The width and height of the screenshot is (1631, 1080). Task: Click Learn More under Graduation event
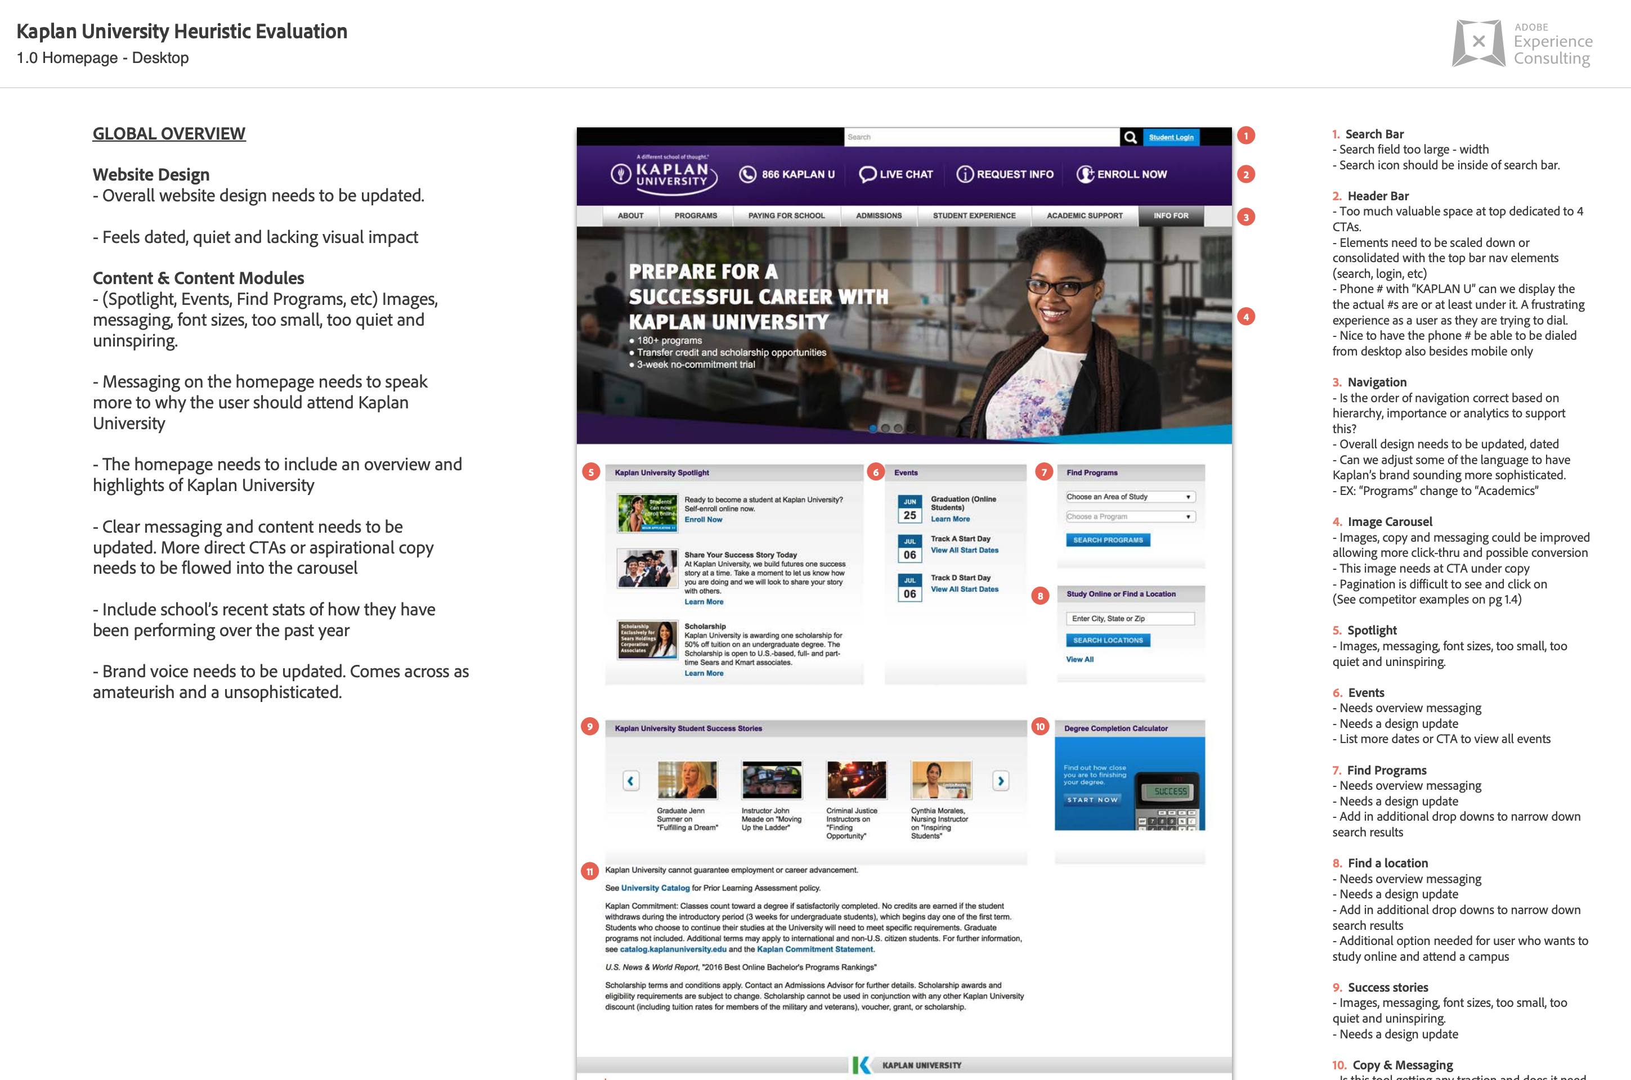tap(950, 519)
